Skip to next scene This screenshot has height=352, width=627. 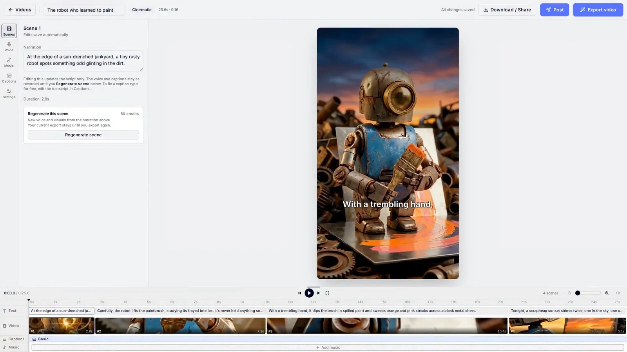coord(319,293)
